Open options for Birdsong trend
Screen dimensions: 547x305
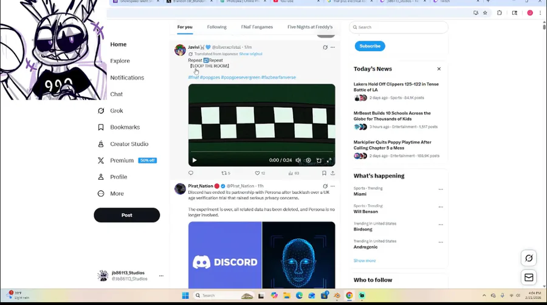(441, 225)
